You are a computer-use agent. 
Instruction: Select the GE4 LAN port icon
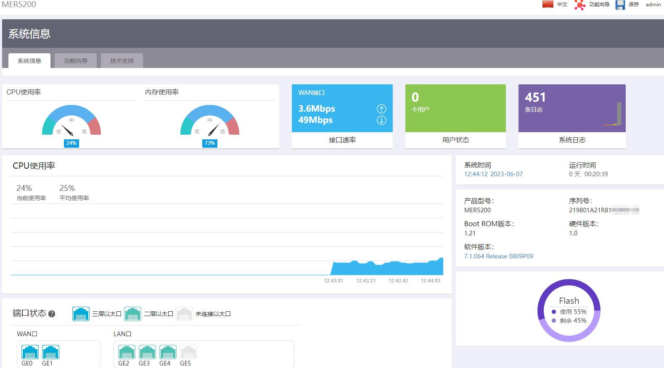pos(168,352)
